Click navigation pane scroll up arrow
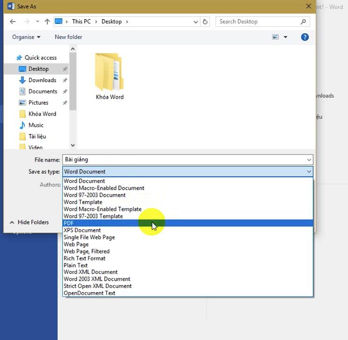This screenshot has height=340, width=348. click(x=73, y=49)
